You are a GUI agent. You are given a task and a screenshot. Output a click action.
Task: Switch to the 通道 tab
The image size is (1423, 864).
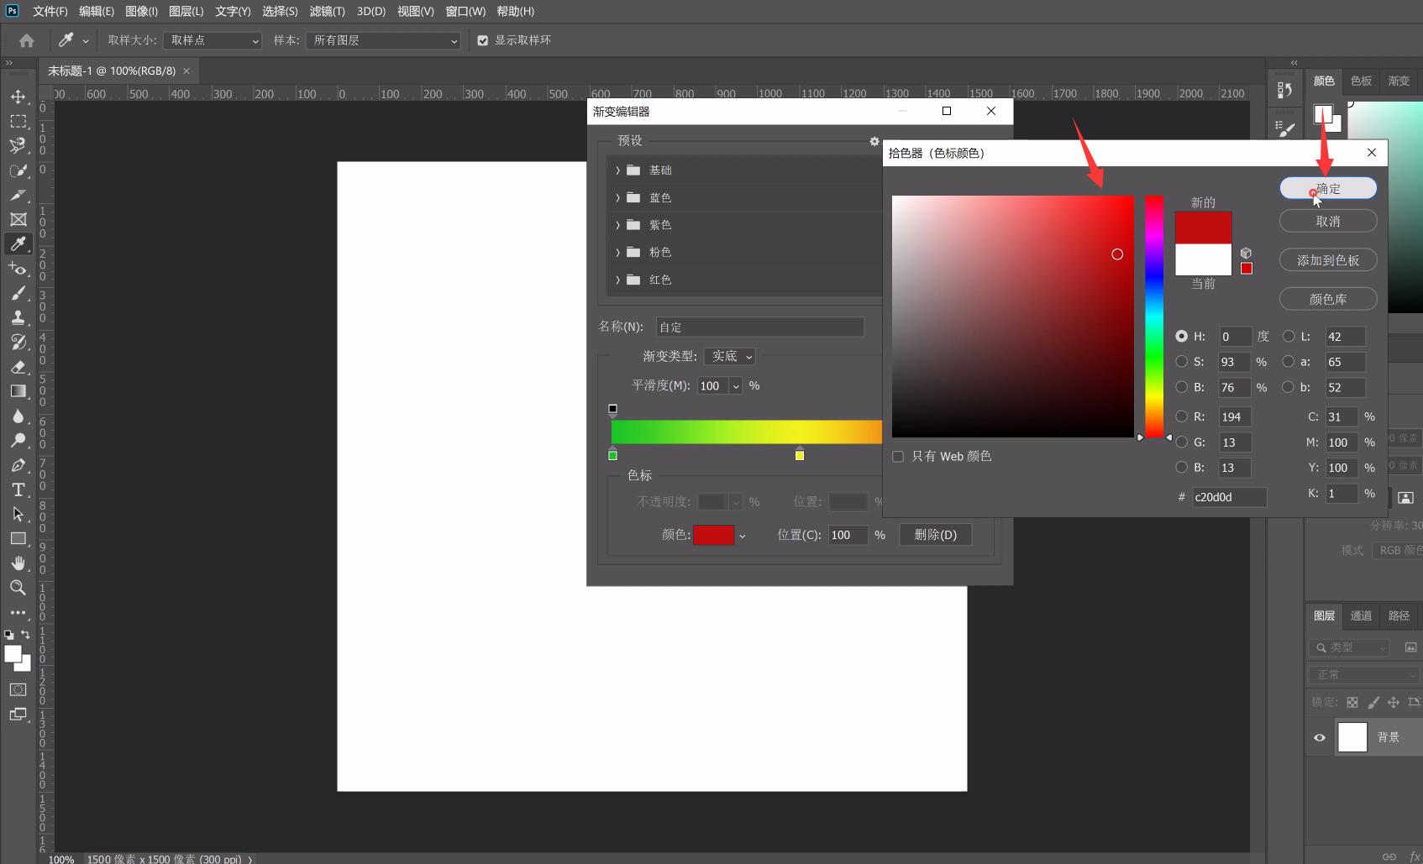pos(1361,615)
